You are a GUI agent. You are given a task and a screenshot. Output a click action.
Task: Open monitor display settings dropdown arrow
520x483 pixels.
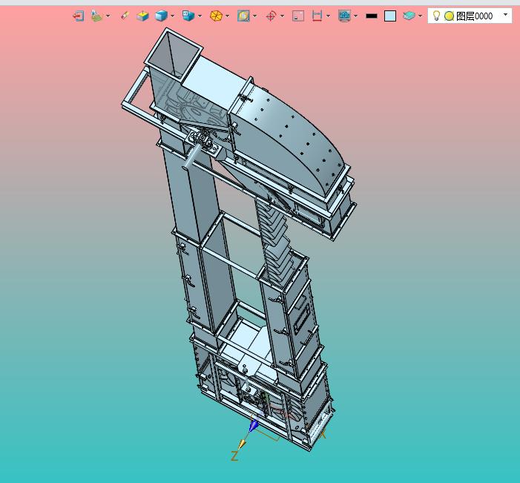point(356,16)
